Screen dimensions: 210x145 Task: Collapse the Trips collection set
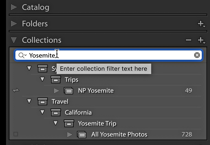click(42, 79)
